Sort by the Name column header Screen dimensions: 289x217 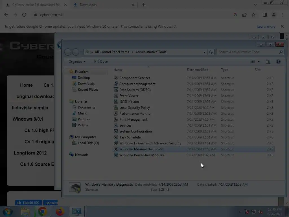pos(118,70)
